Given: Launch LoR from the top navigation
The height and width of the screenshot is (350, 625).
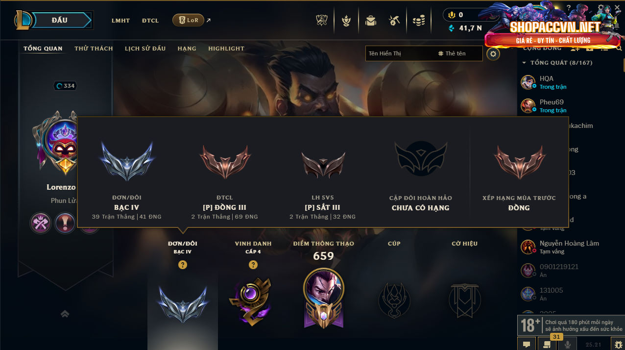Looking at the screenshot, I should point(188,20).
